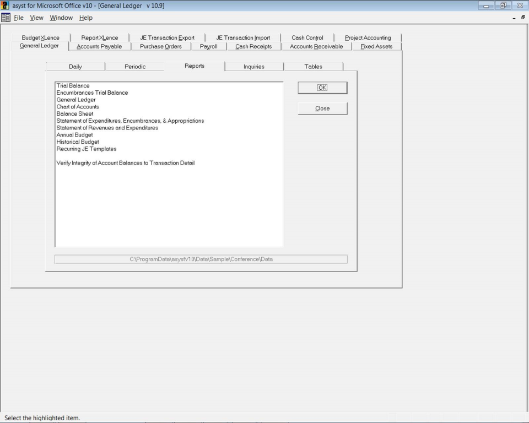The image size is (529, 423).
Task: Go to the Accounts Payable tab
Action: 99,47
